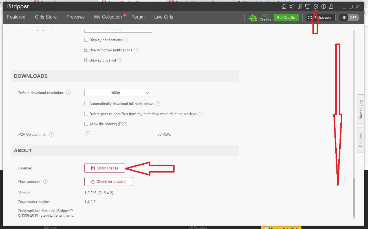368x229 pixels.
Task: Expand the current language dropdown
Action: (118, 30)
